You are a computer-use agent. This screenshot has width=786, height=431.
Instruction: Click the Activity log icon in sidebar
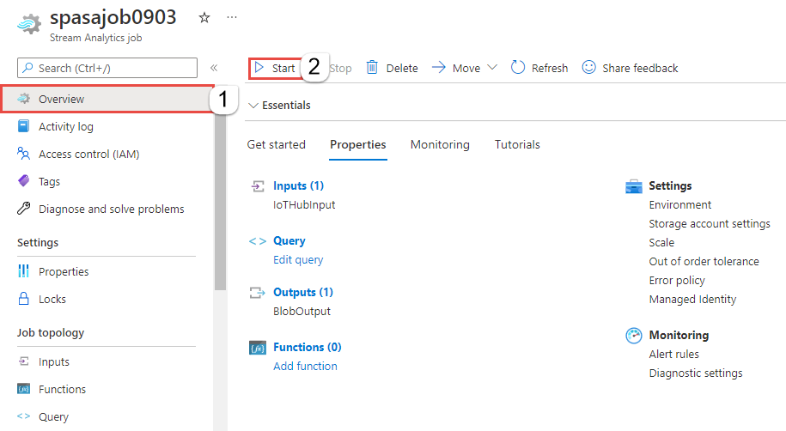23,126
